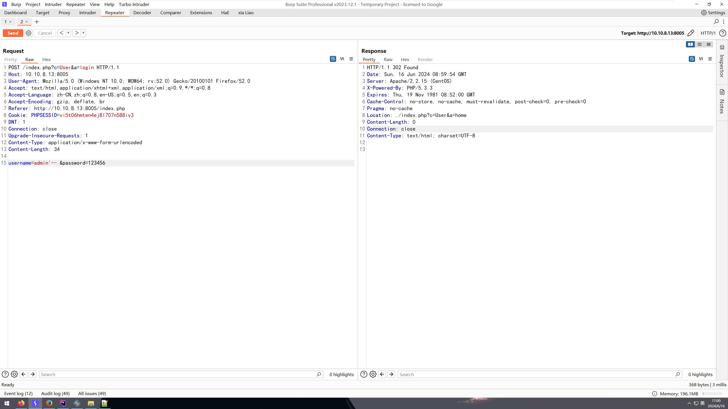Go to next request search match
728x409 pixels.
click(33, 374)
